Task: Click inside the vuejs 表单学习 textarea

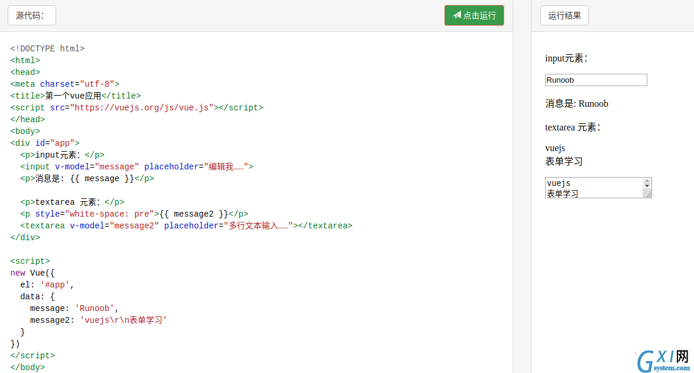Action: (x=594, y=188)
